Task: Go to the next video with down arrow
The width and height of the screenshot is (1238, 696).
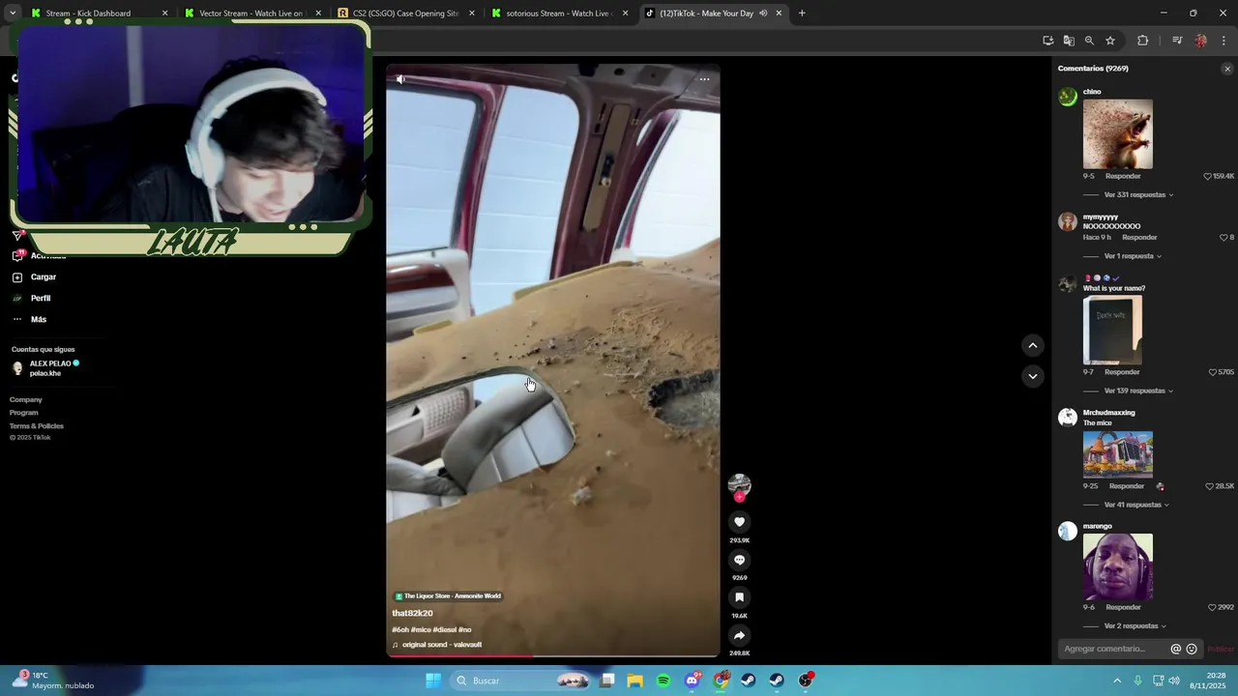Action: pos(1033,376)
